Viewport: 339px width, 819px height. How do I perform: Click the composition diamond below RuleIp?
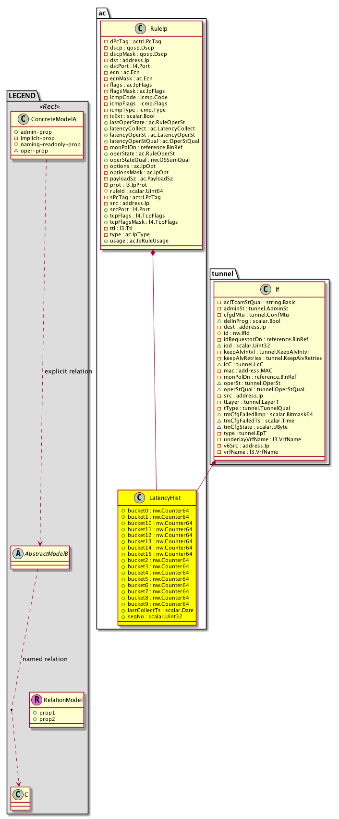pyautogui.click(x=152, y=253)
